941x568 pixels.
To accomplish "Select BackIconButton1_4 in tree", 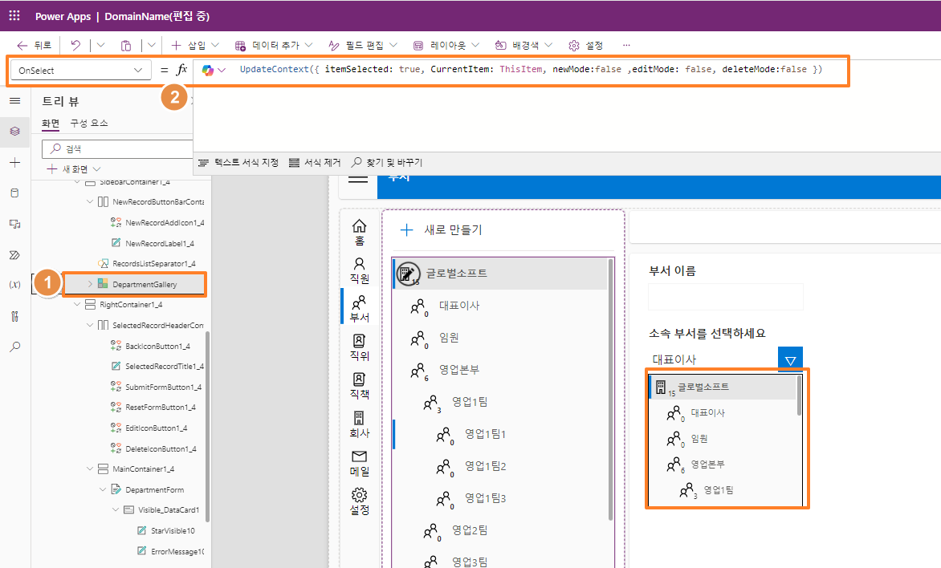I will (x=157, y=346).
